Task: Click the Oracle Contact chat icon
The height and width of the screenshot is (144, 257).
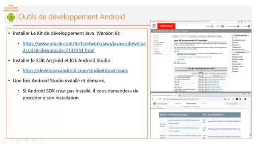Action: click(x=249, y=26)
